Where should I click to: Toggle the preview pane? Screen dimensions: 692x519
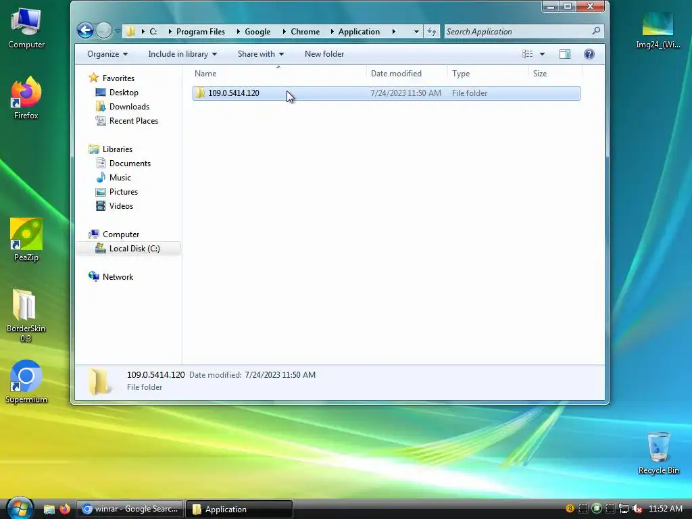[564, 54]
